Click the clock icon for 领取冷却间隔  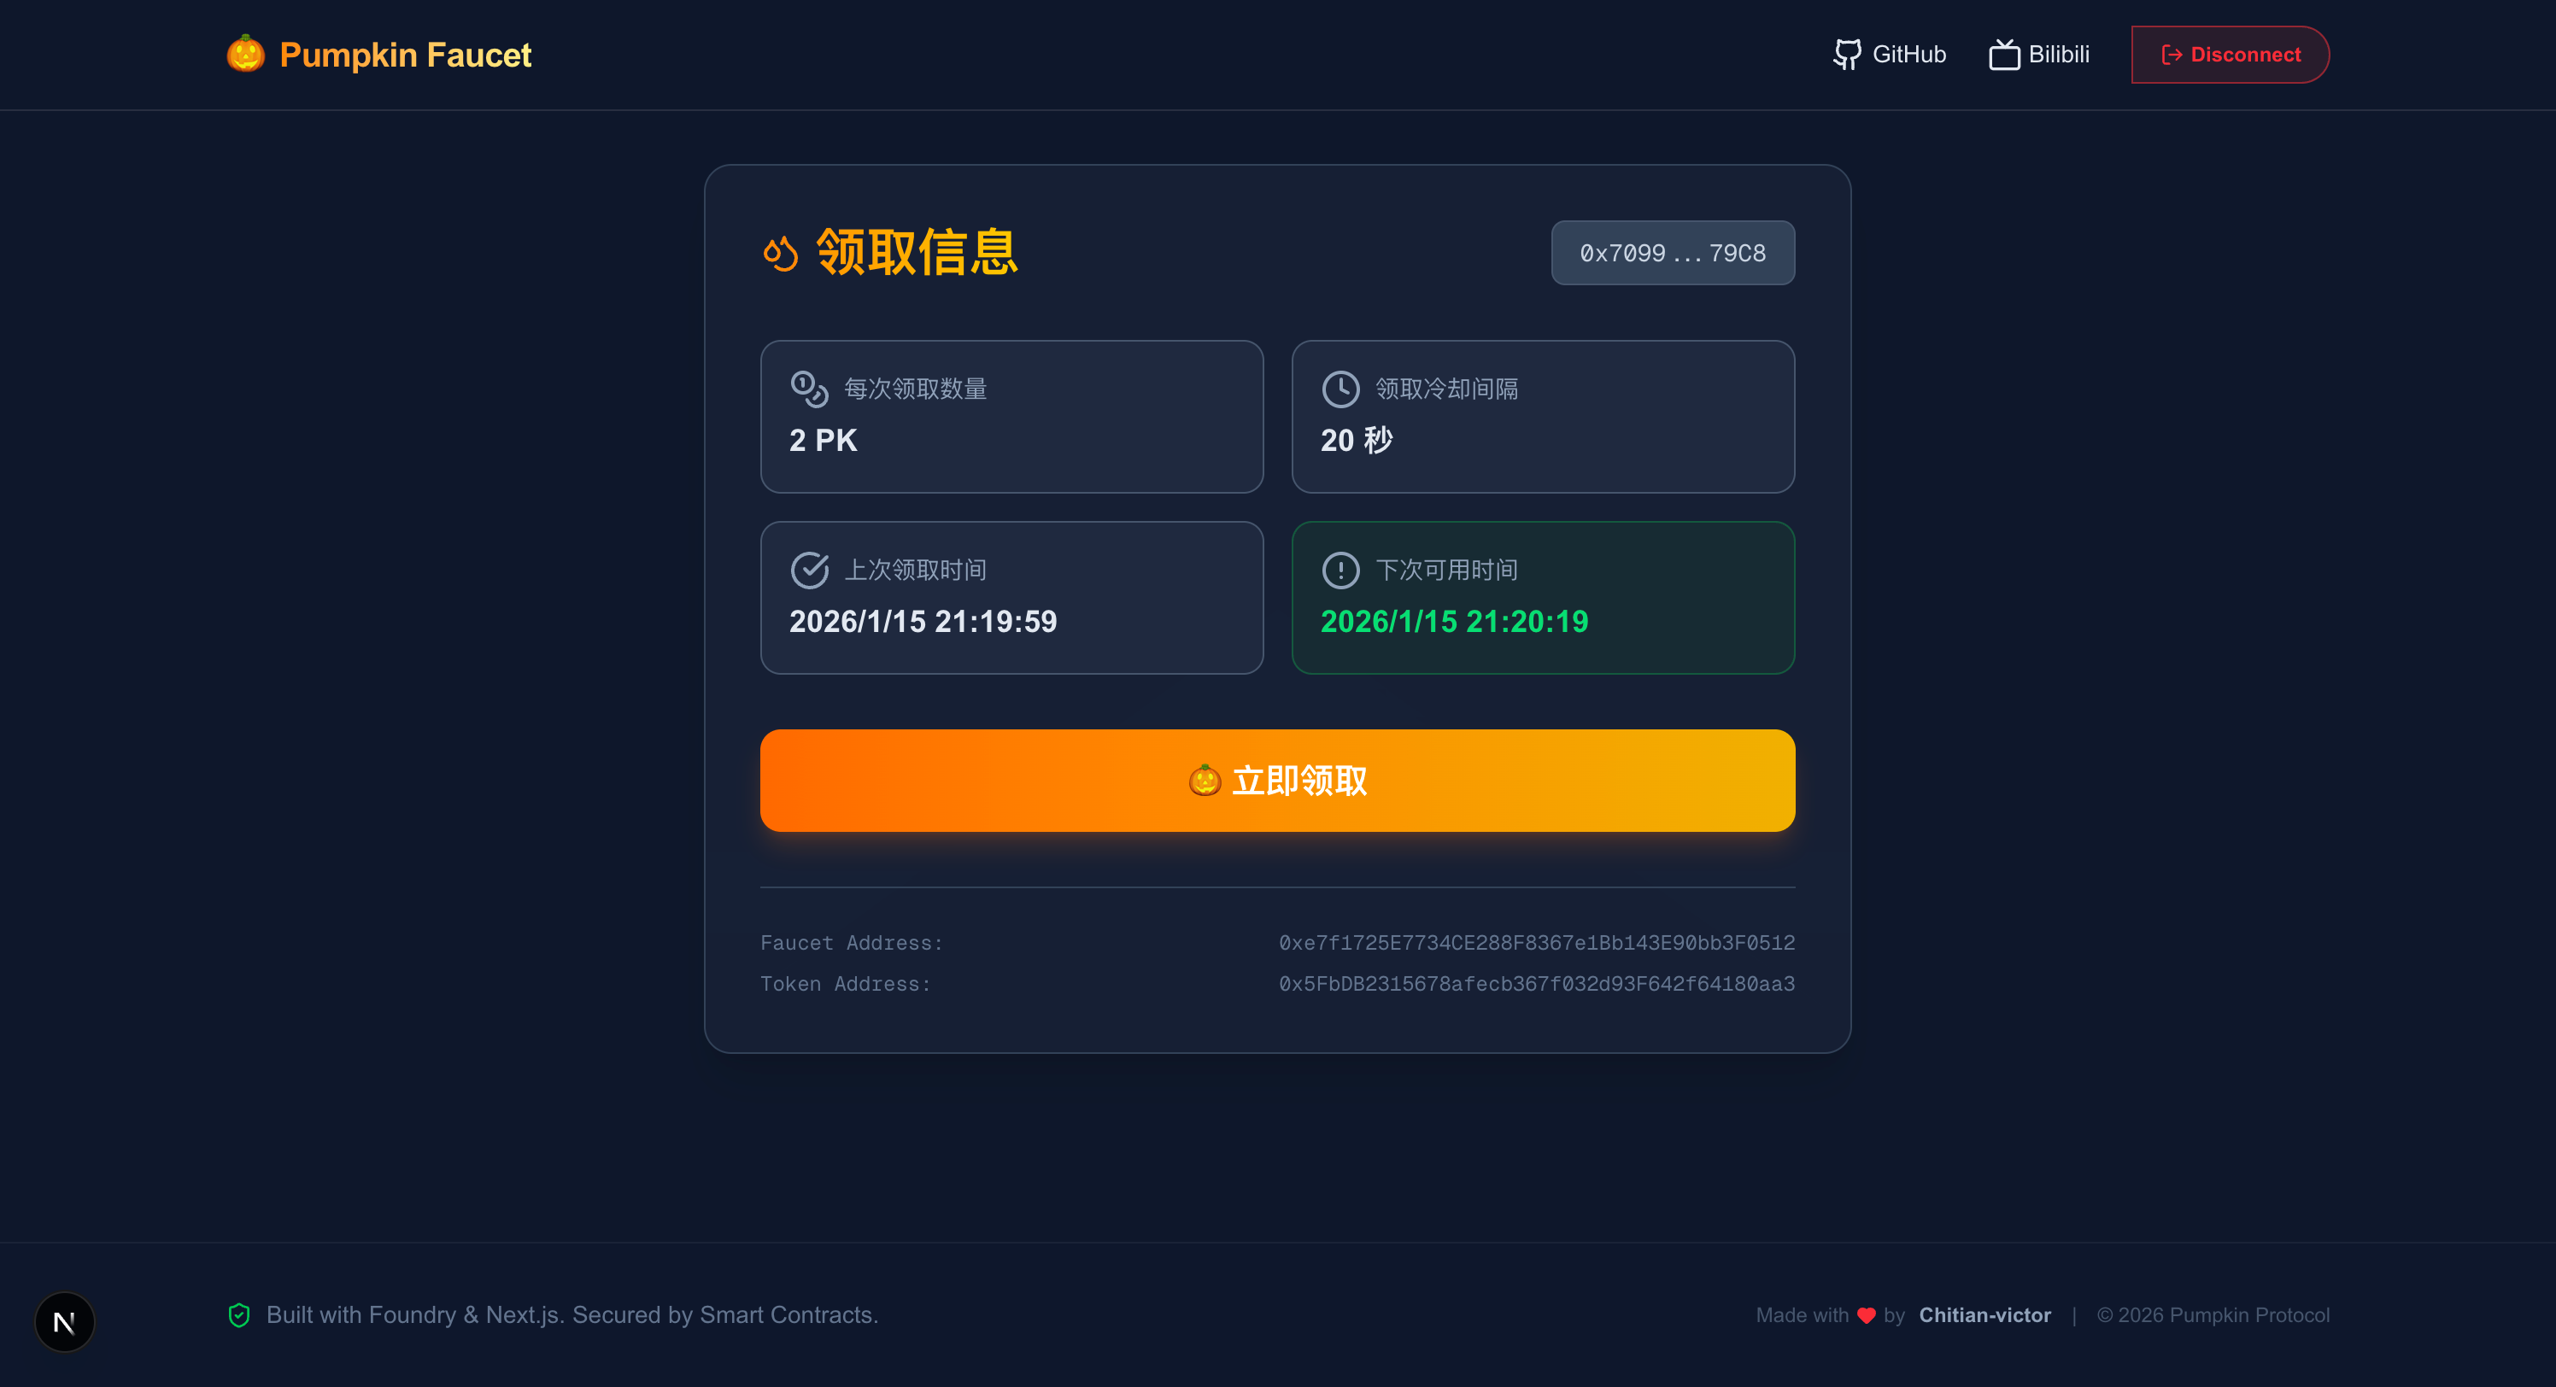(x=1340, y=389)
